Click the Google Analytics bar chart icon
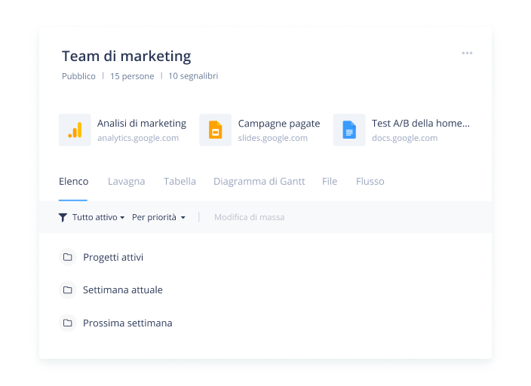The image size is (531, 386). point(75,130)
